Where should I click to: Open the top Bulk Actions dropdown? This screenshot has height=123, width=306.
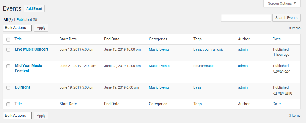(x=18, y=28)
